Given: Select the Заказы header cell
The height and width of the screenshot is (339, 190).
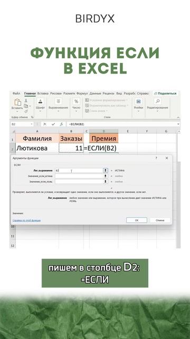Looking at the screenshot, I should coord(71,138).
